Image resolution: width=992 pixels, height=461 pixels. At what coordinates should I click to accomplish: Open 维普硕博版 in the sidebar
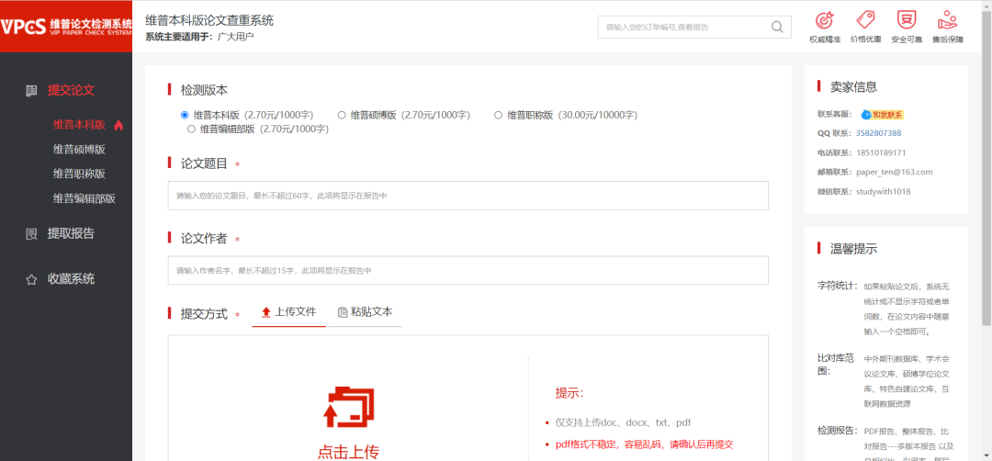click(79, 150)
